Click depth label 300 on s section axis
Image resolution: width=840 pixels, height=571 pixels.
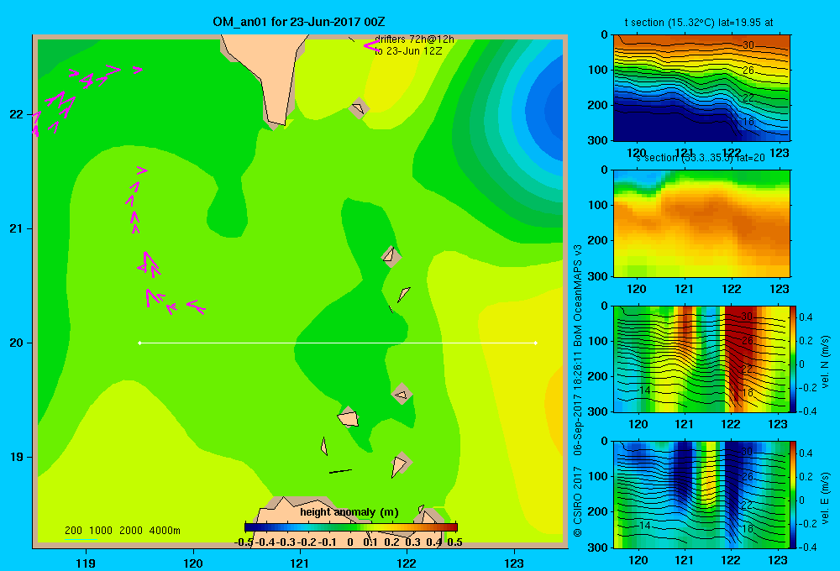tap(597, 276)
